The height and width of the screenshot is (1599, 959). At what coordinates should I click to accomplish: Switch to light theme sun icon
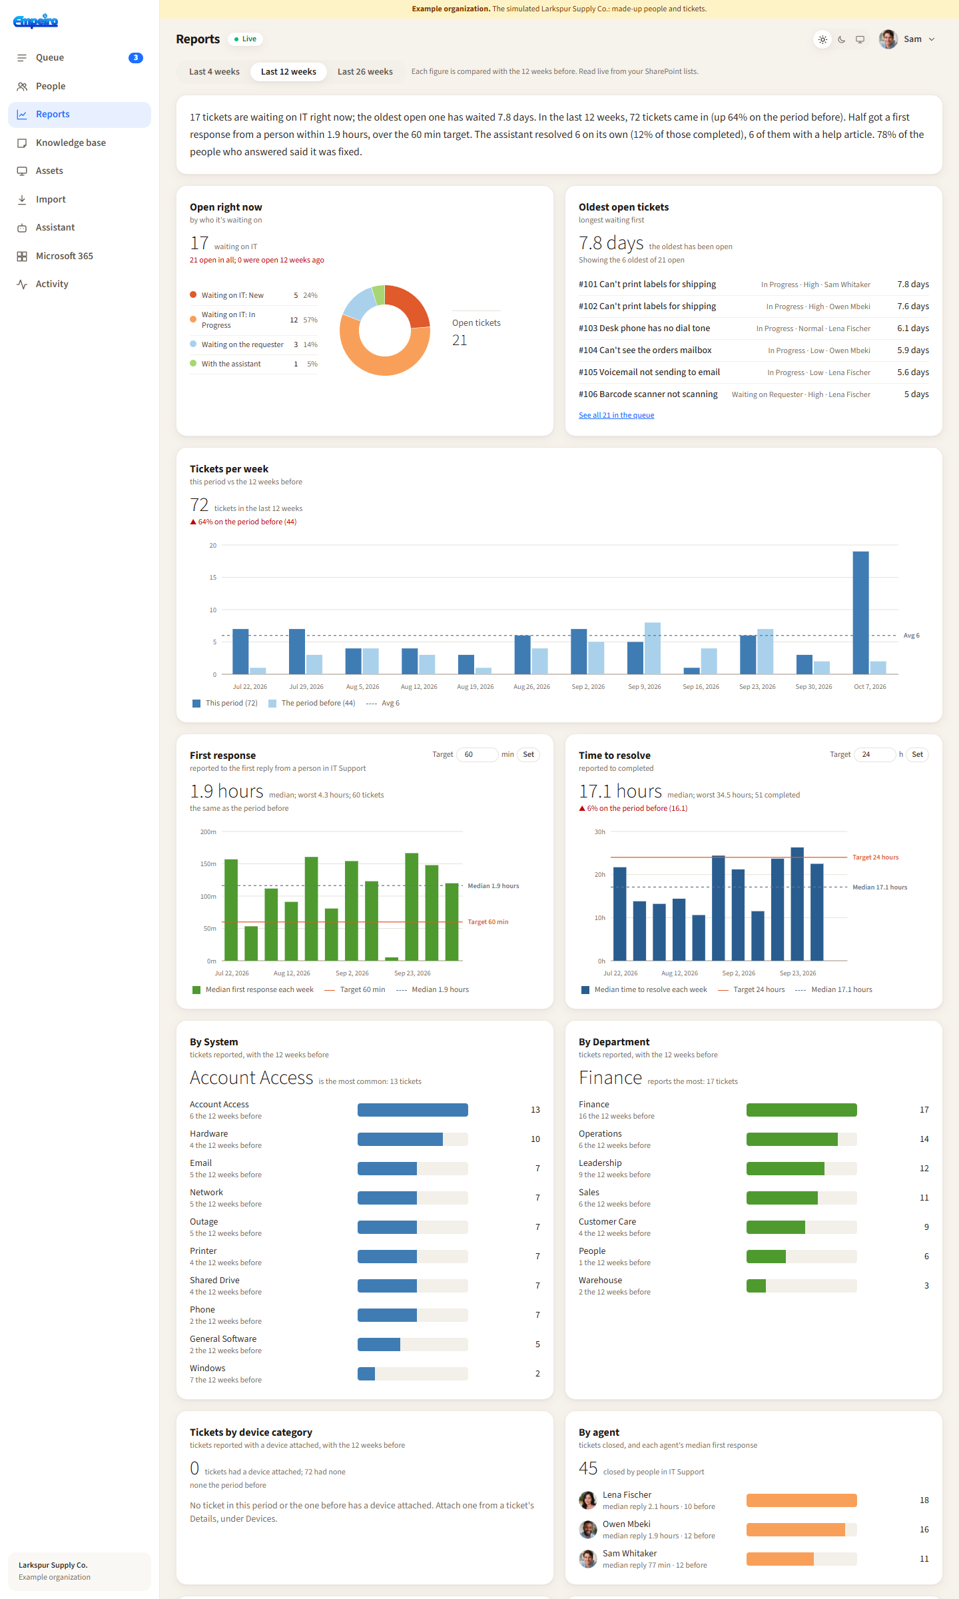(823, 40)
